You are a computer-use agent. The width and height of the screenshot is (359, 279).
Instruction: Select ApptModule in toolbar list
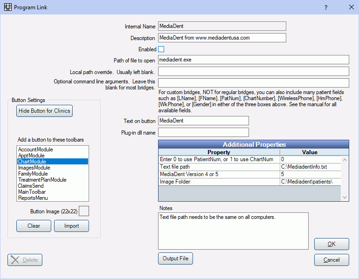(53, 156)
